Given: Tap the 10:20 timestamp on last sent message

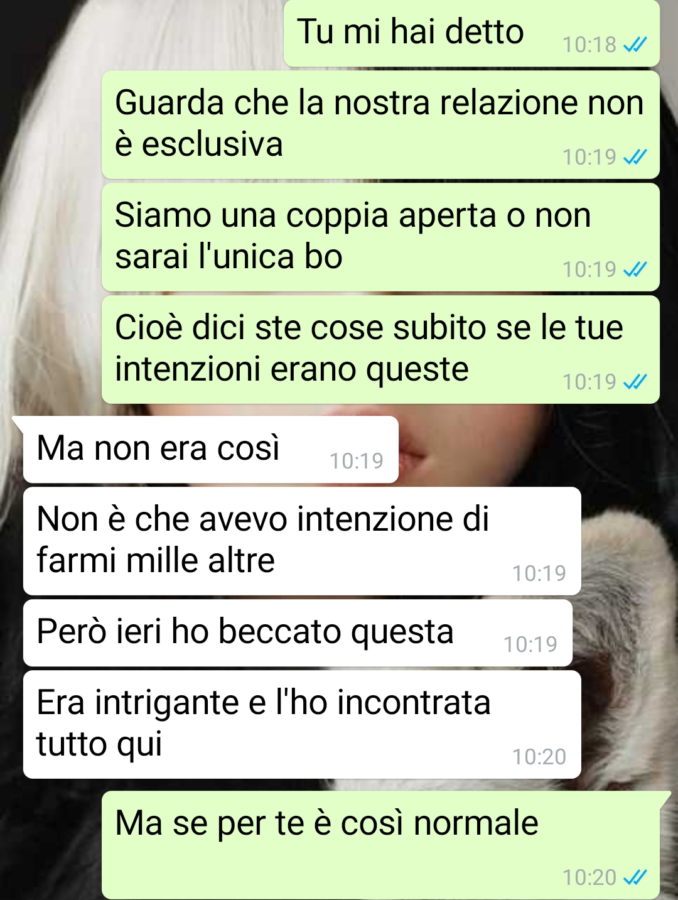Looking at the screenshot, I should click(589, 877).
